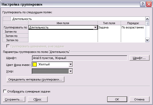Click 'Определить интервалы группировки...' button

coord(35,79)
